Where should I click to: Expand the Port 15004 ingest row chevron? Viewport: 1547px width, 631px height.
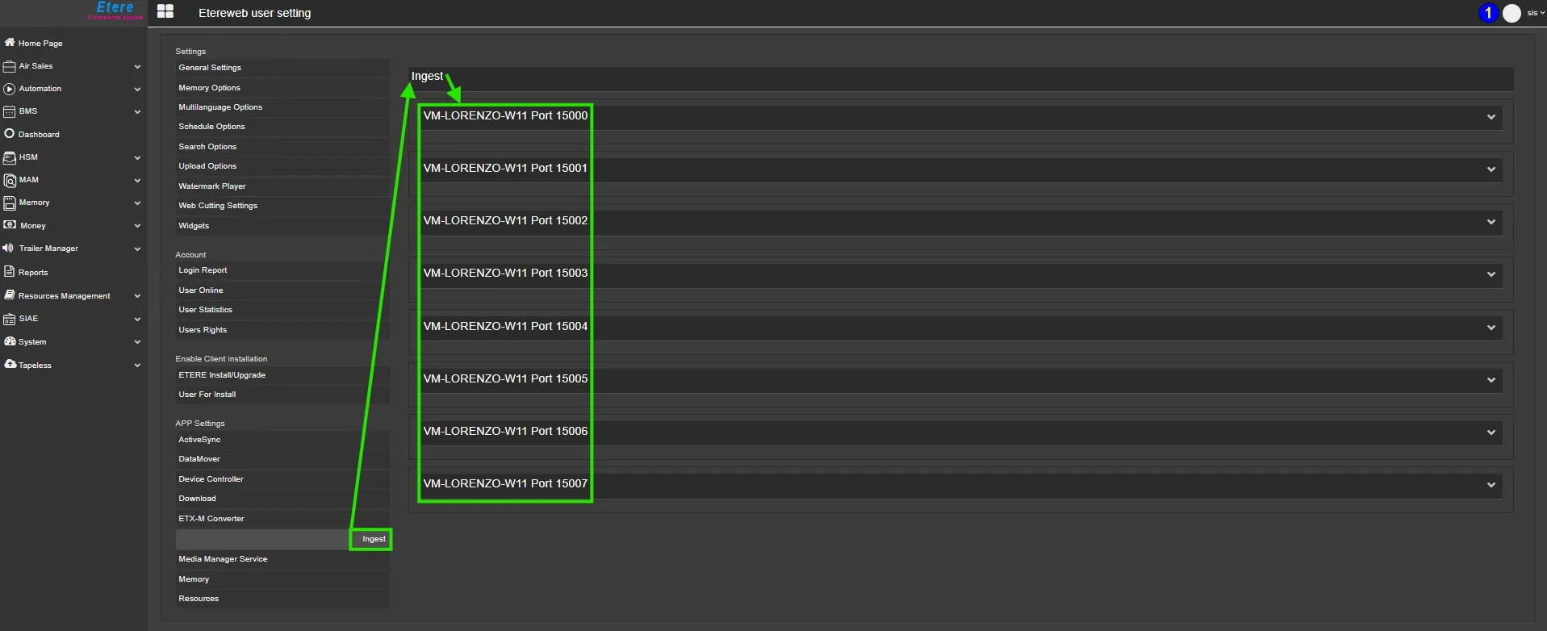pyautogui.click(x=1491, y=328)
